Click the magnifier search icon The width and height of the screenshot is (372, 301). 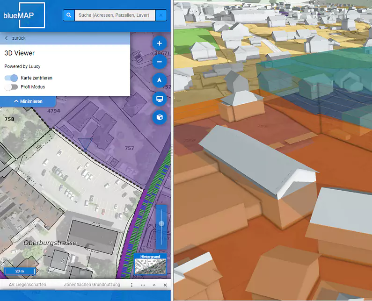pyautogui.click(x=69, y=15)
